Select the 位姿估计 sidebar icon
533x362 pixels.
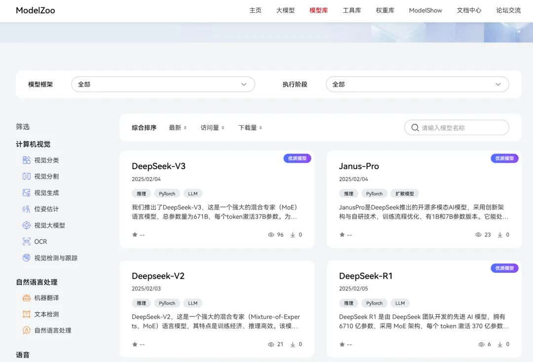pos(27,209)
